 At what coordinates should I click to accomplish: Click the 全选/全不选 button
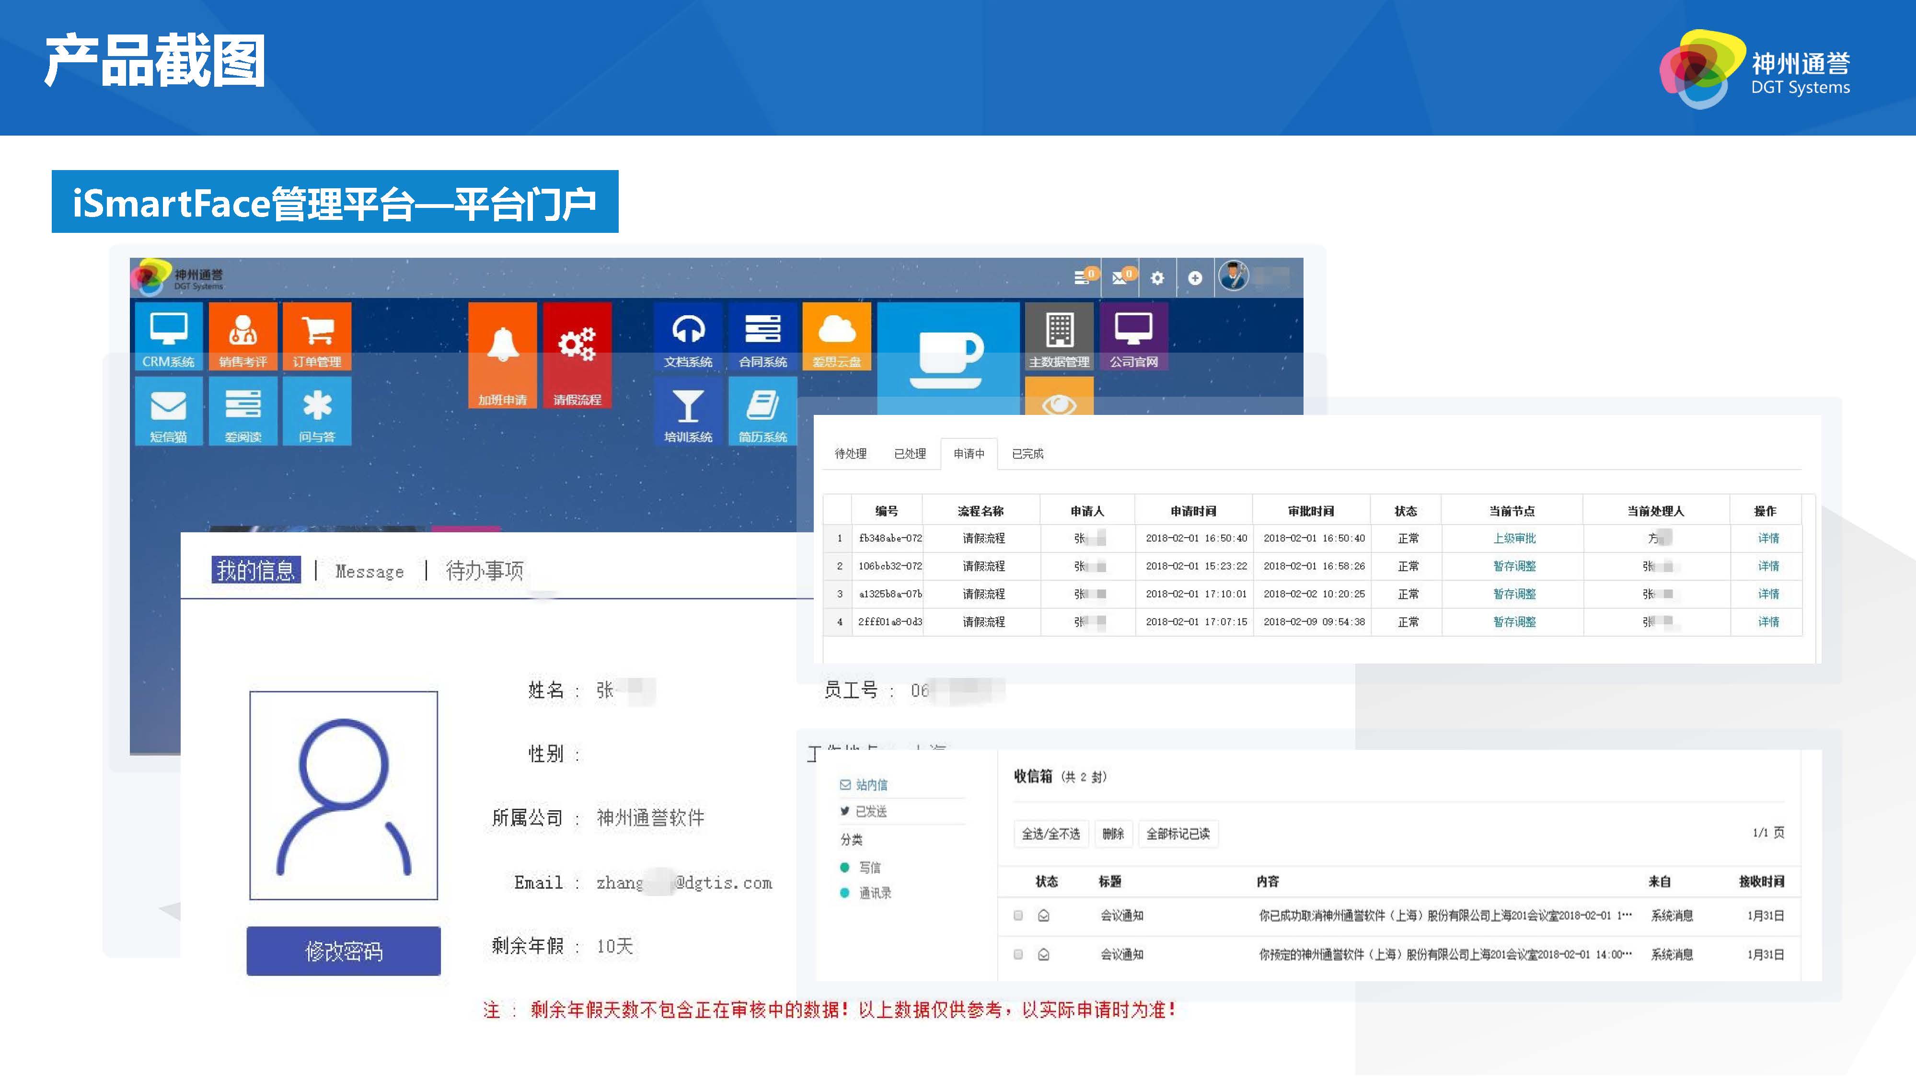point(1051,833)
